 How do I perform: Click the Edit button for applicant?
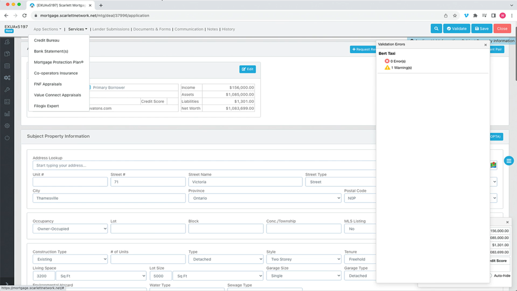click(247, 69)
